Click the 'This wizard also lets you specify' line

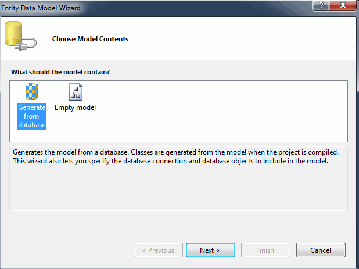coord(171,161)
